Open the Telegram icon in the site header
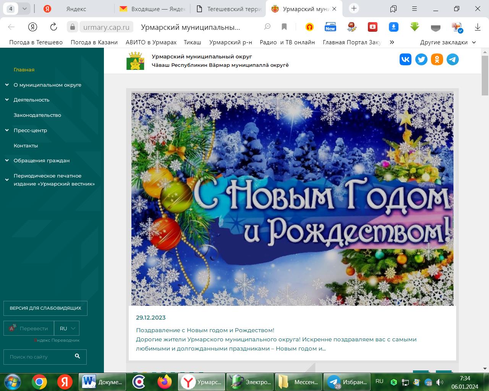Image resolution: width=489 pixels, height=391 pixels. pyautogui.click(x=453, y=59)
